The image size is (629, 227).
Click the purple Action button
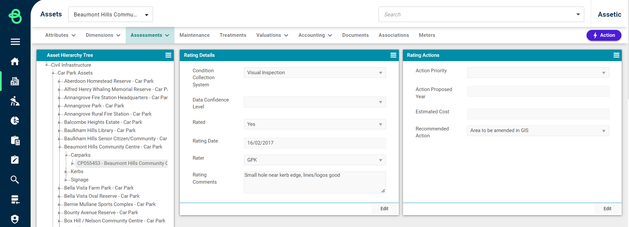(604, 35)
